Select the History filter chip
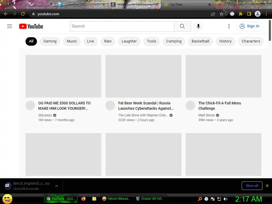This screenshot has height=204, width=272. click(225, 41)
